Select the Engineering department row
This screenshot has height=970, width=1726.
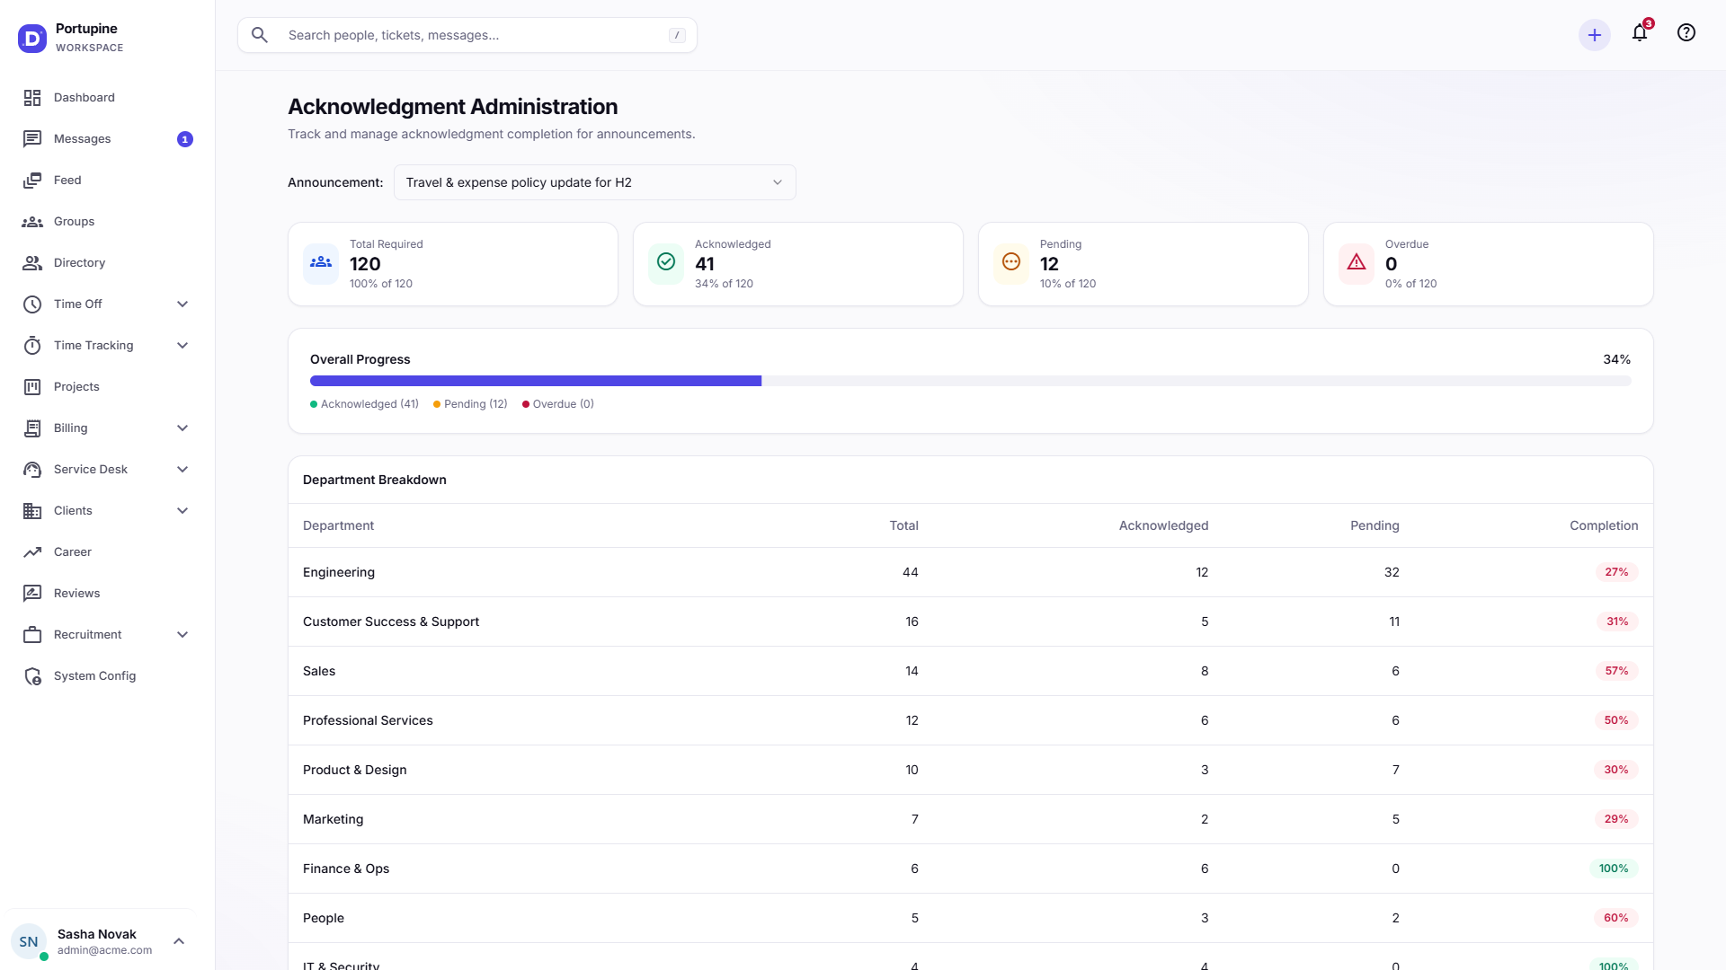(x=970, y=572)
